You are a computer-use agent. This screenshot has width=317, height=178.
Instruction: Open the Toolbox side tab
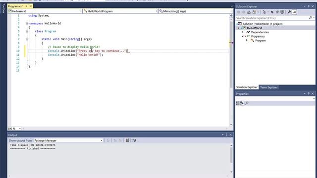click(3, 8)
